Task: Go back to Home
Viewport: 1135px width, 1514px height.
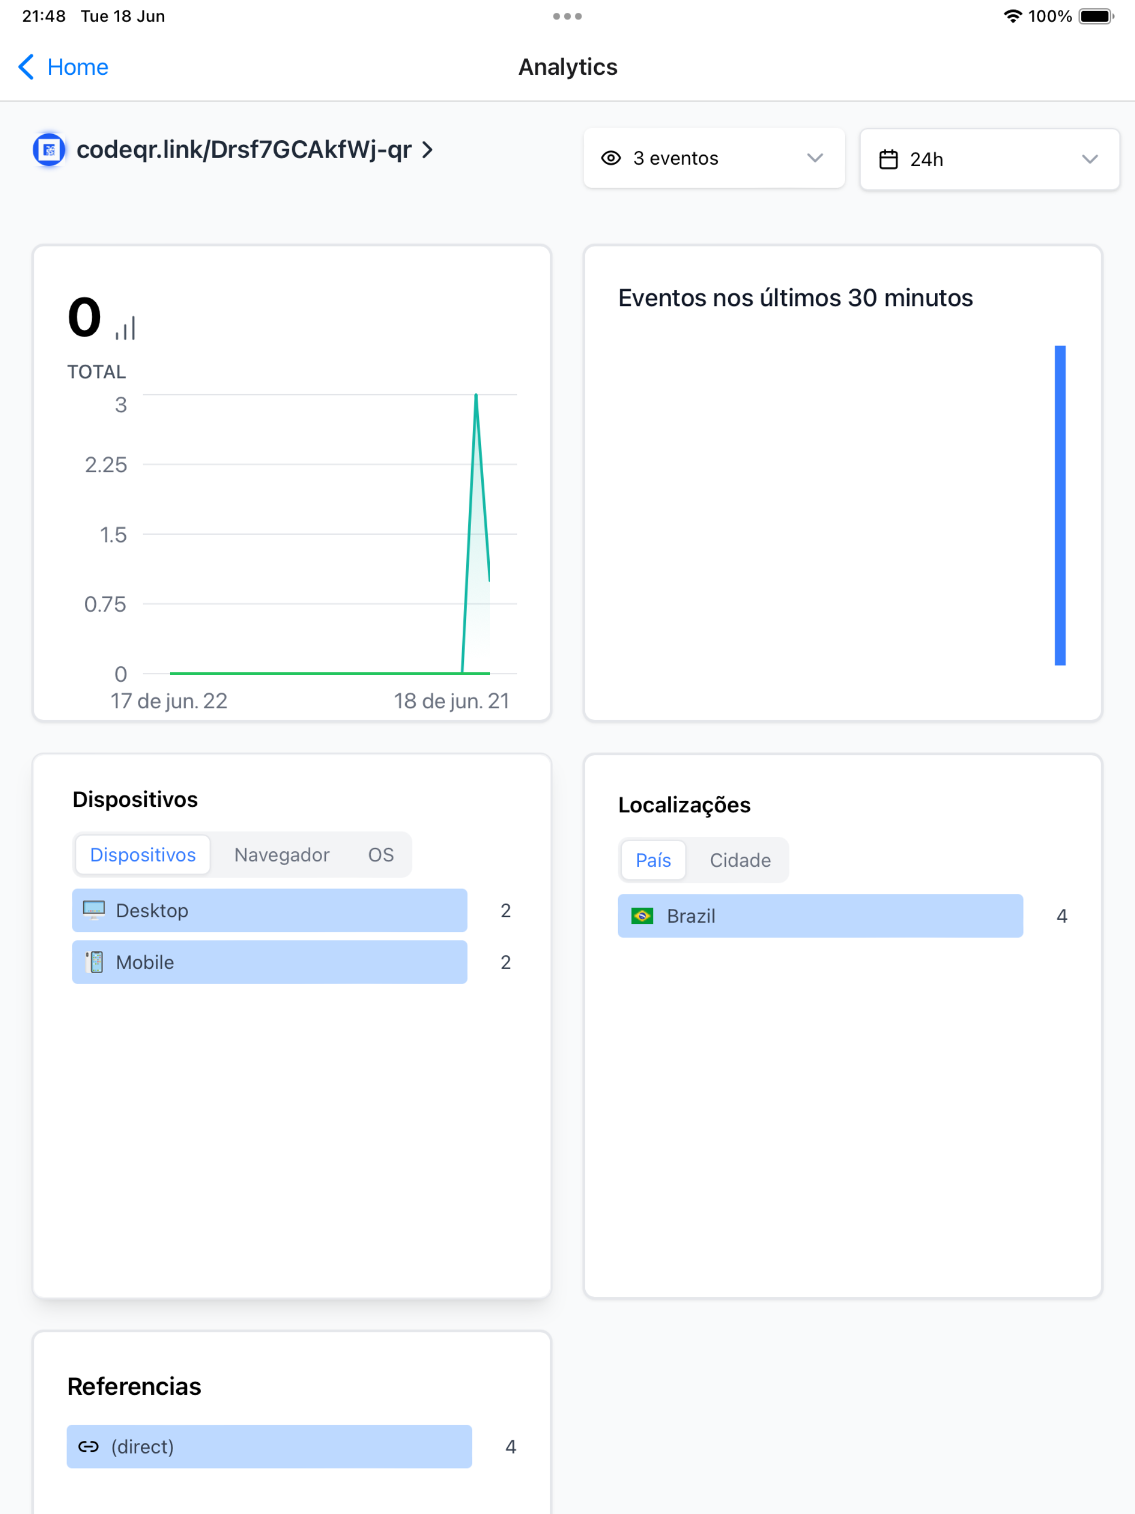Action: click(x=76, y=67)
